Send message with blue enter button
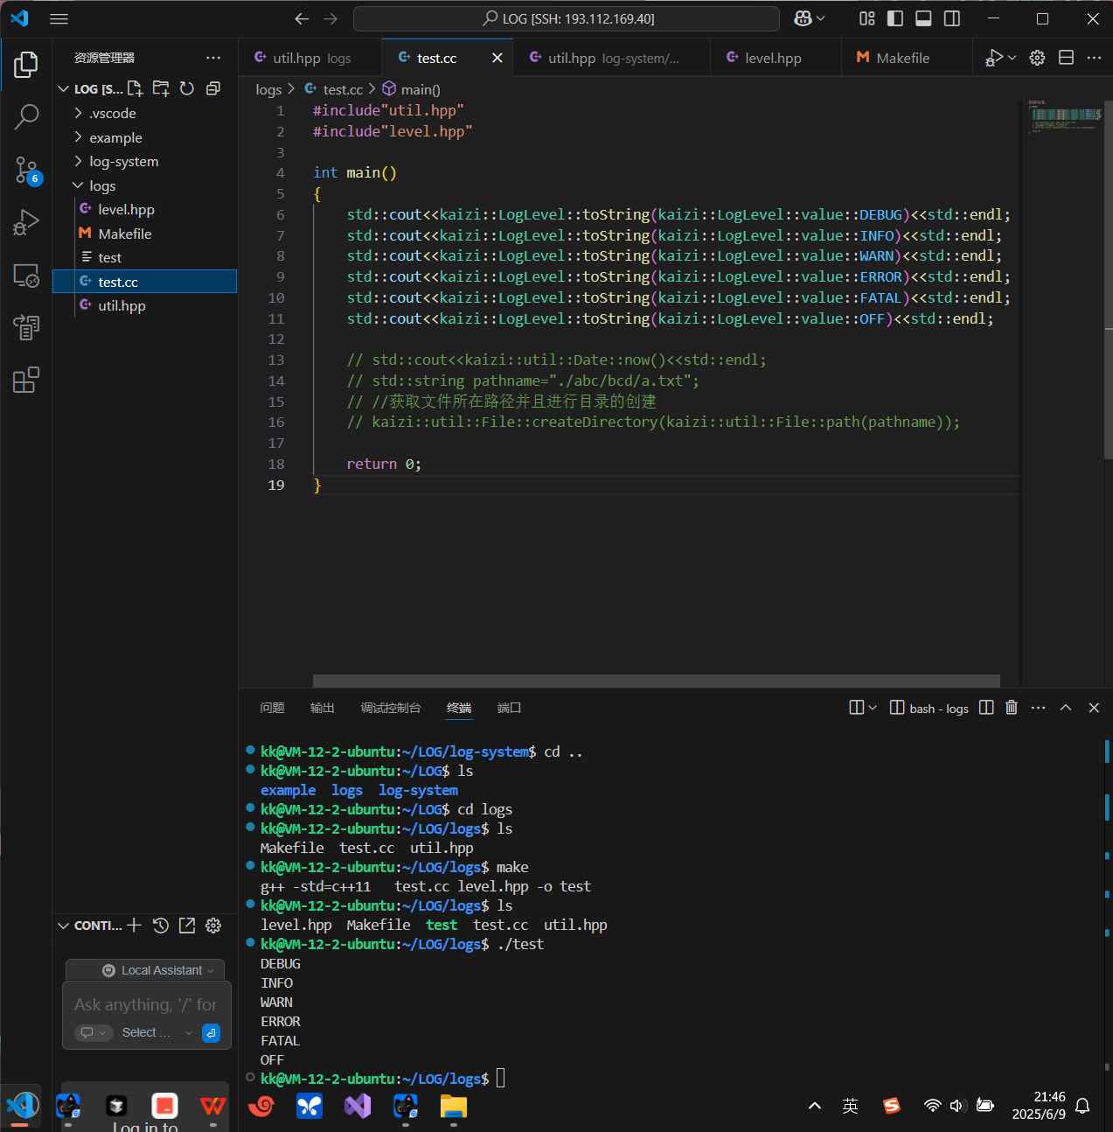The width and height of the screenshot is (1113, 1132). coord(211,1033)
